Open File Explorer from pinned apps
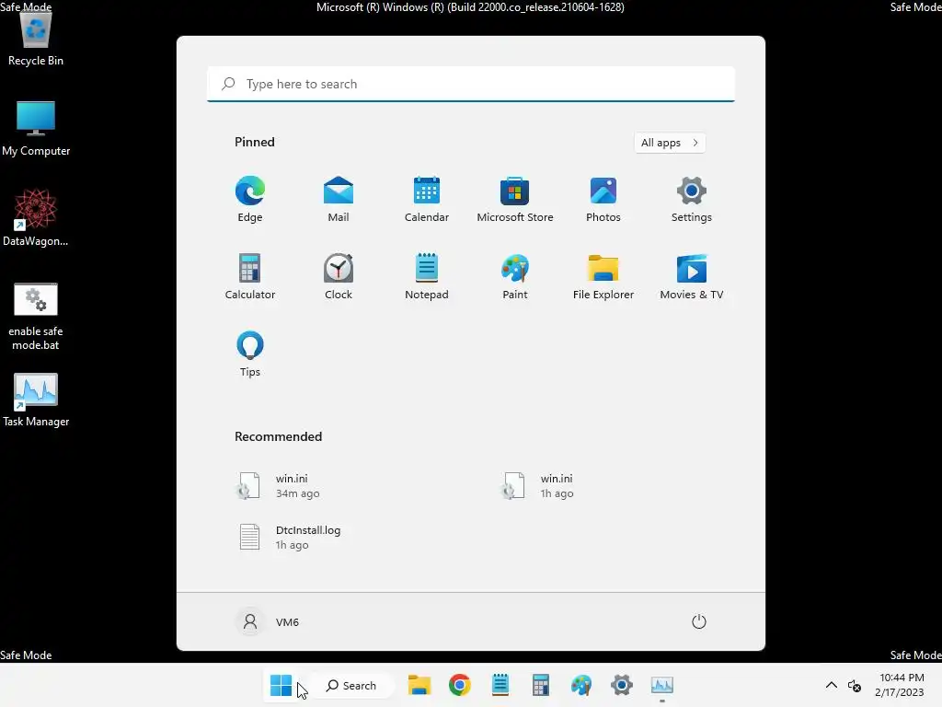 click(x=603, y=276)
